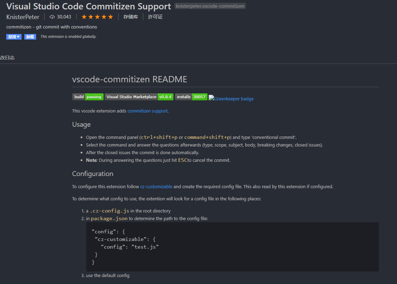Open the 存储库 repository link
This screenshot has height=284, width=397.
[131, 16]
